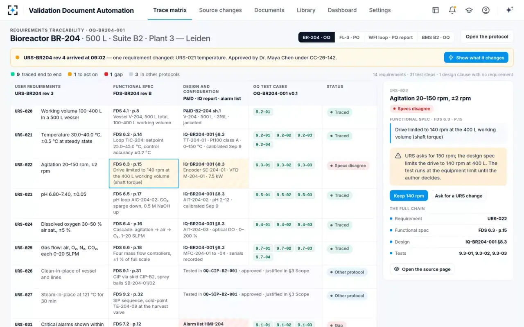The width and height of the screenshot is (524, 327).
Task: Select test case 9.3-01 chip
Action: point(263,165)
